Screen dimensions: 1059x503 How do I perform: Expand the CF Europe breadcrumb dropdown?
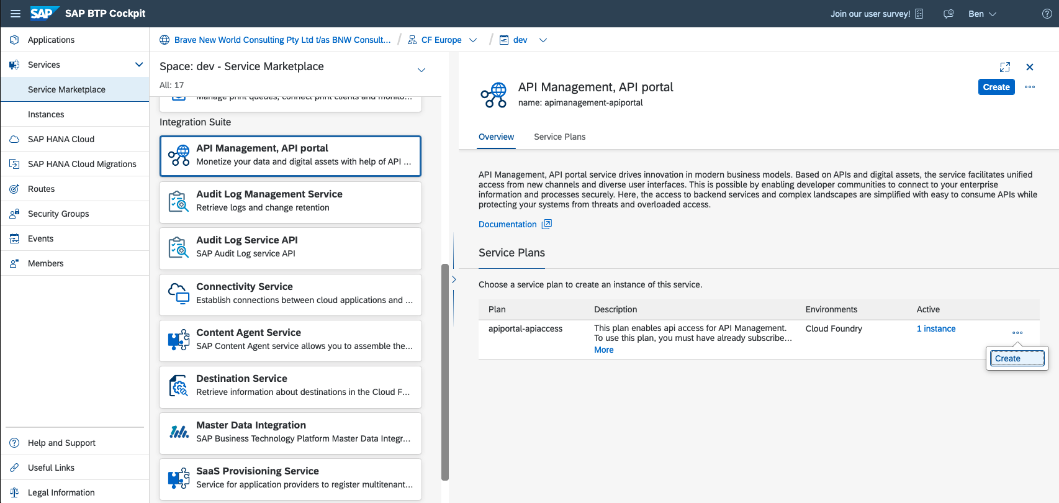(x=473, y=40)
